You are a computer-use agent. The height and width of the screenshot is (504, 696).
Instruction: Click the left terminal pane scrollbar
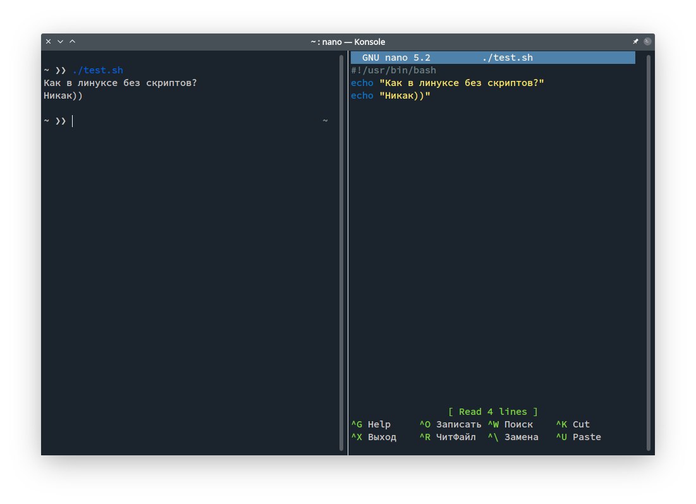341,253
